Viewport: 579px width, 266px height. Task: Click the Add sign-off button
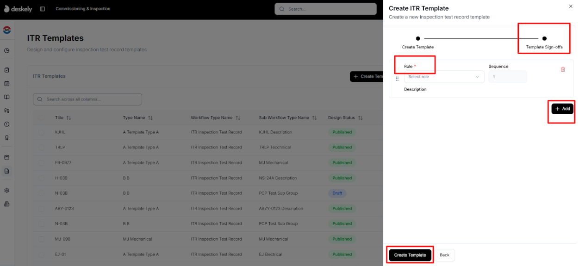coord(562,109)
